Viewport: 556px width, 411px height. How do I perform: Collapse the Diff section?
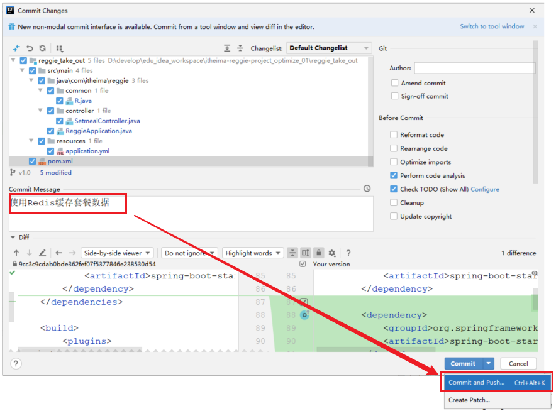tap(13, 238)
